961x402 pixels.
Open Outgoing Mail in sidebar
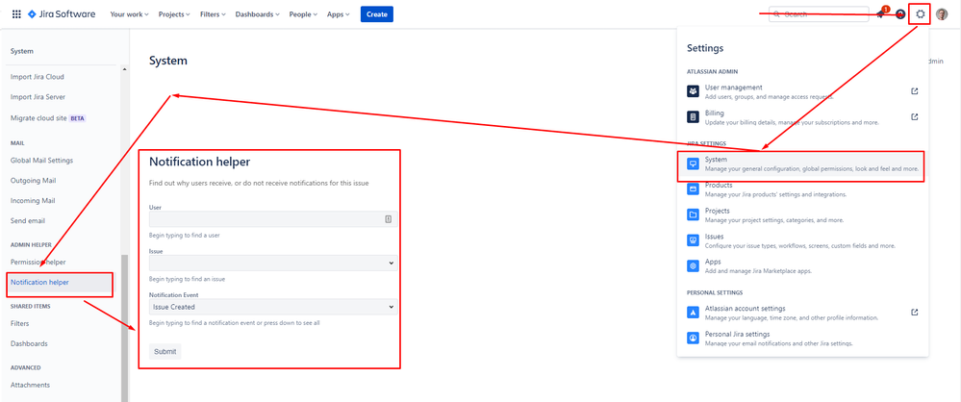[33, 181]
